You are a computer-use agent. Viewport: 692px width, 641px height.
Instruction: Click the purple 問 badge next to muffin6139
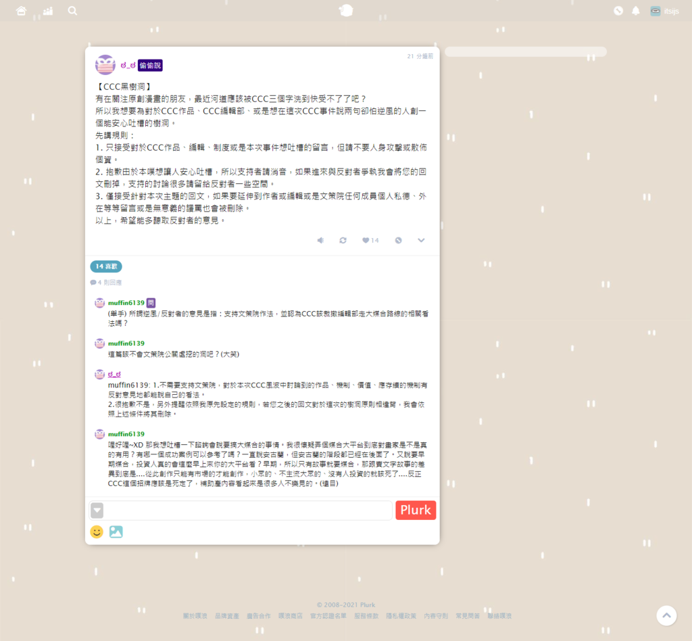[151, 303]
